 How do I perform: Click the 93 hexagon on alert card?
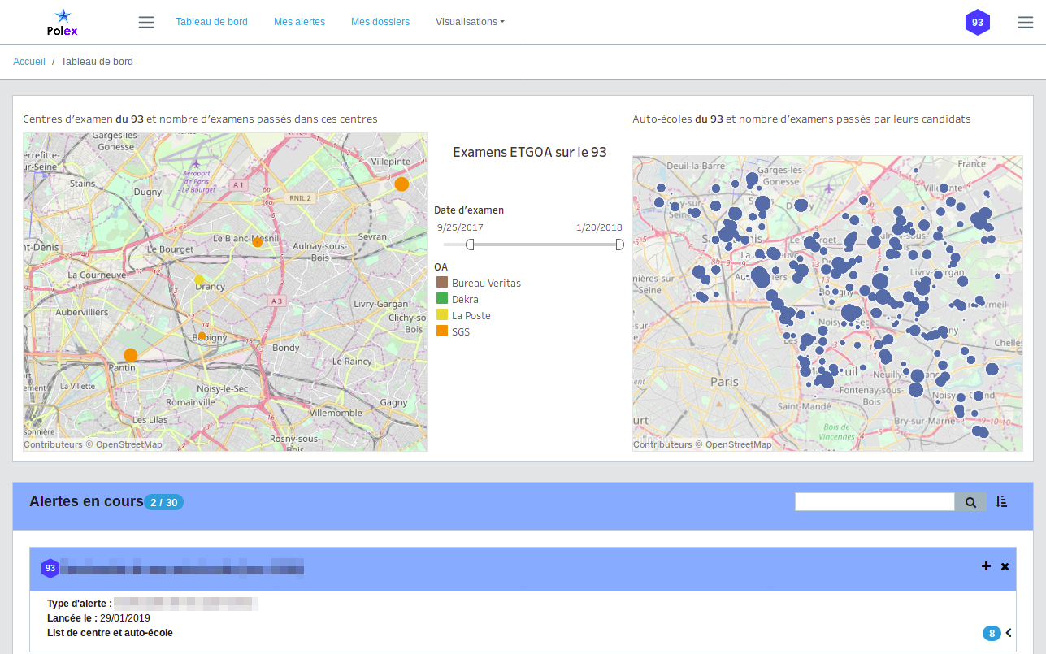[x=50, y=569]
